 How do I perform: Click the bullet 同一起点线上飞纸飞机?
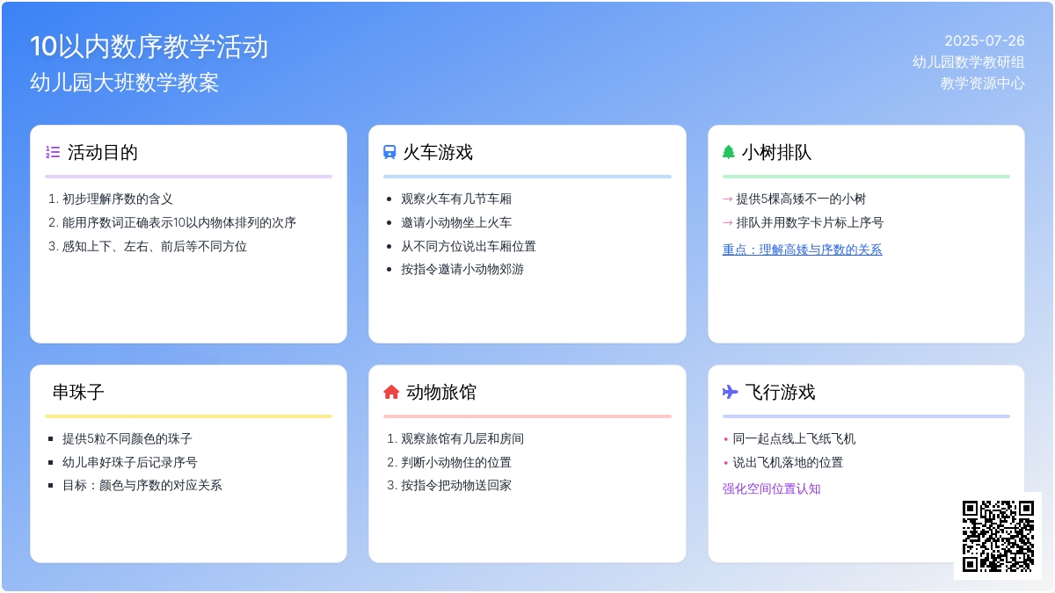coord(794,439)
